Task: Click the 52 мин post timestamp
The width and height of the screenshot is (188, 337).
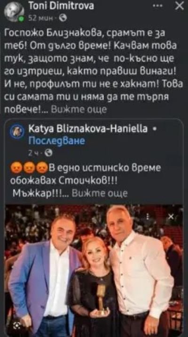Action: [x=40, y=19]
